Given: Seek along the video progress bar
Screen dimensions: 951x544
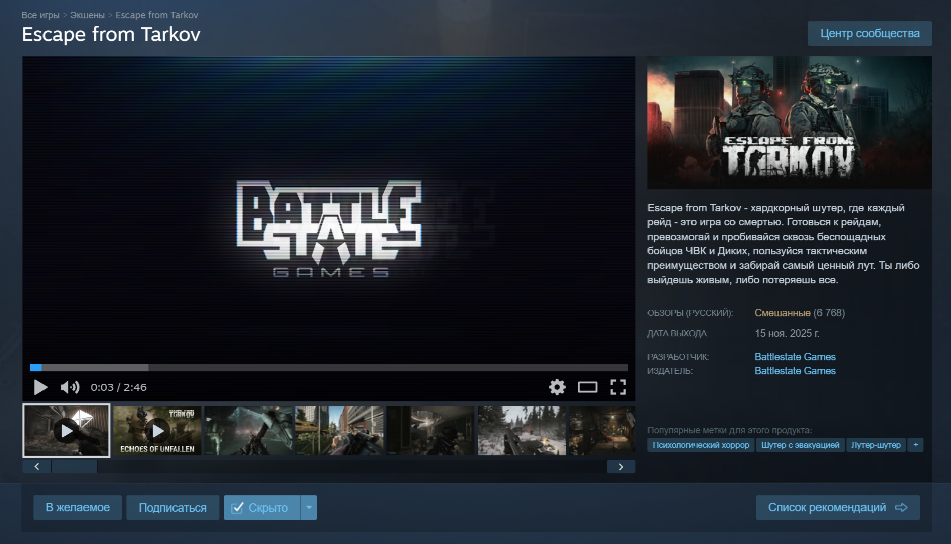Looking at the screenshot, I should click(x=329, y=367).
